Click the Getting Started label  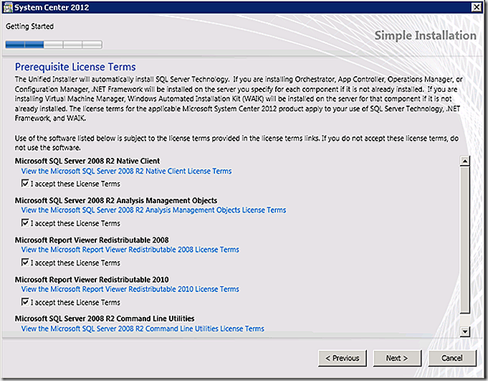(30, 27)
